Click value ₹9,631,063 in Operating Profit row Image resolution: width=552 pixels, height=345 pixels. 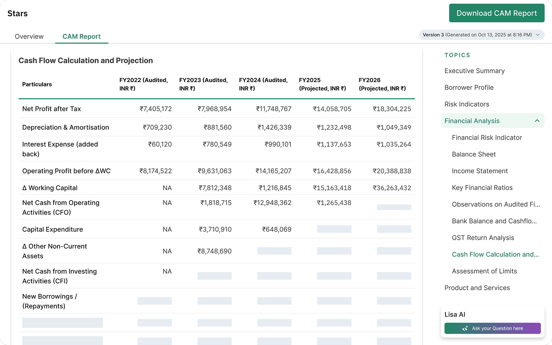[x=214, y=171]
